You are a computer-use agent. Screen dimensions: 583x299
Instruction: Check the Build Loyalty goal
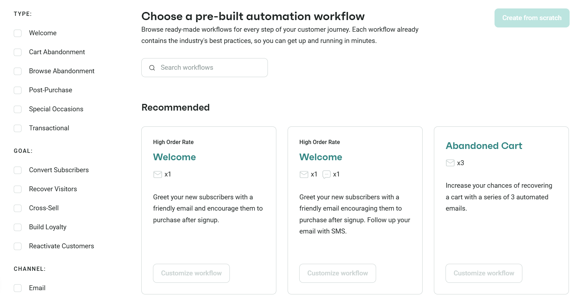click(x=18, y=227)
